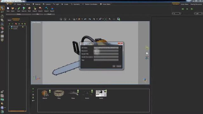
Task: Click the undo arrow in viewport toolbar
Action: pyautogui.click(x=85, y=19)
